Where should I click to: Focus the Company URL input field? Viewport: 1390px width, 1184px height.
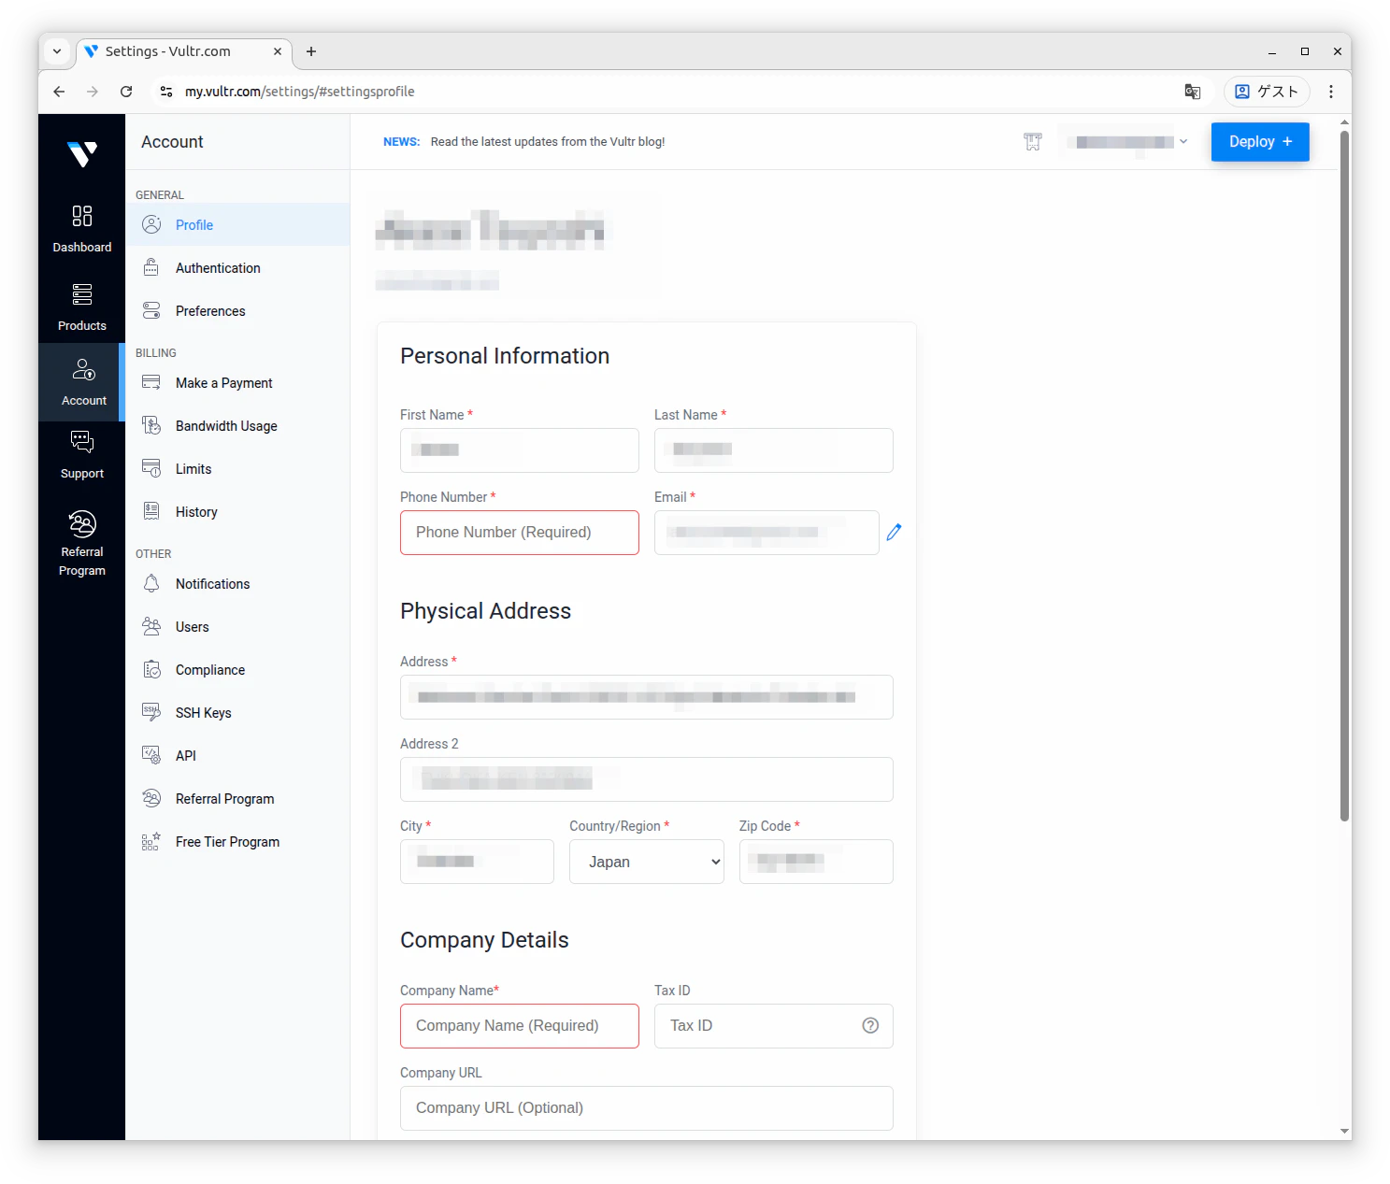(647, 1108)
